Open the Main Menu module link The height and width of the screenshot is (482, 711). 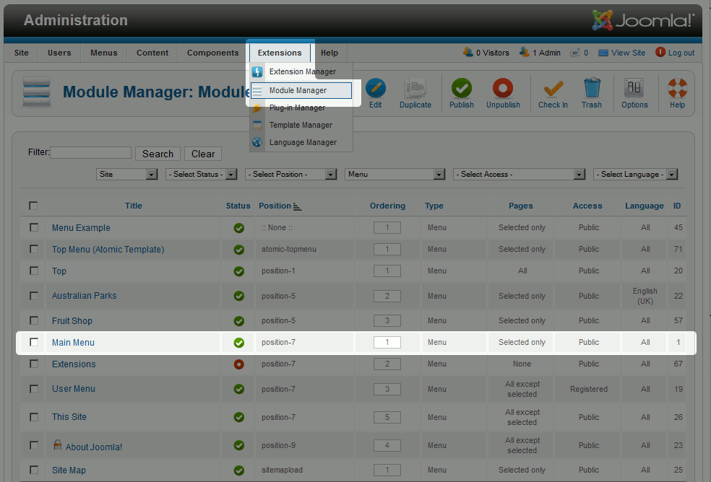(73, 343)
